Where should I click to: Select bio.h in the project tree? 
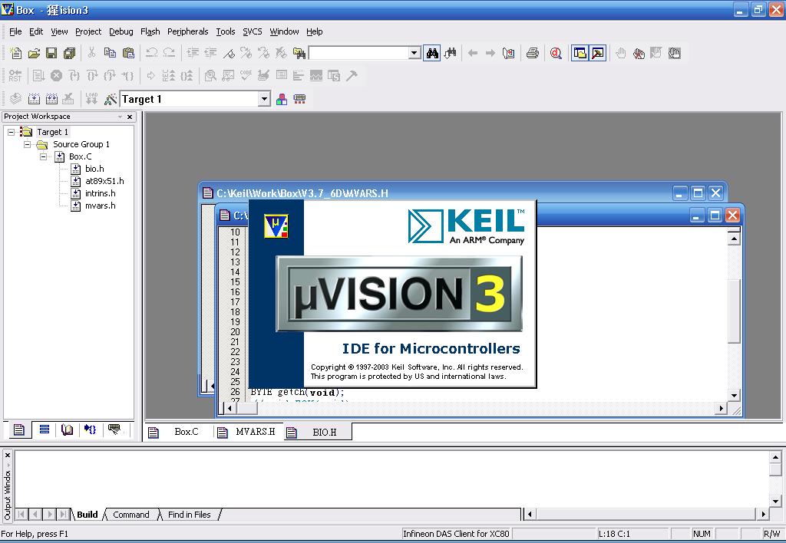[x=94, y=169]
